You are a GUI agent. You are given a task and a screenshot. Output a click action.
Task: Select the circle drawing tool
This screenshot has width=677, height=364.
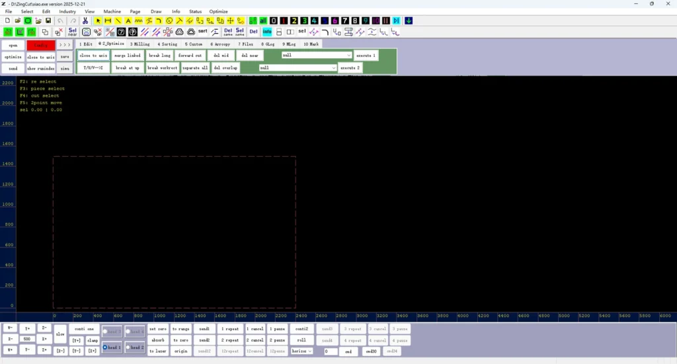(x=169, y=21)
